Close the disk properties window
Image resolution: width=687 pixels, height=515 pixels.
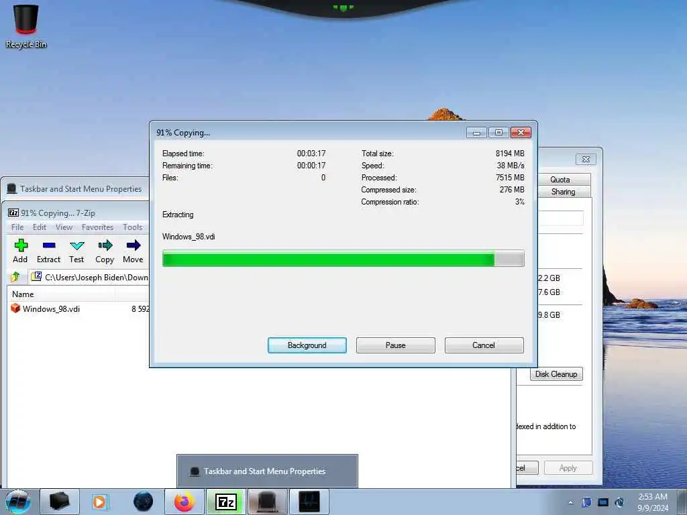(x=586, y=159)
